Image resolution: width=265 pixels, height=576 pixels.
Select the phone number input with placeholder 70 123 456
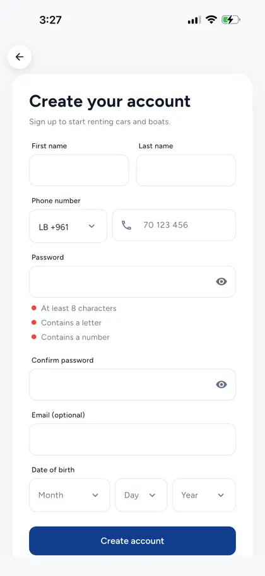click(174, 225)
